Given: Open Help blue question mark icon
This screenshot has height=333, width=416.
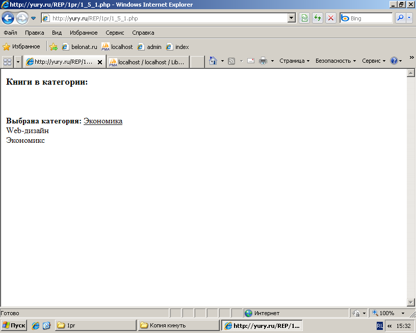Looking at the screenshot, I should (394, 61).
